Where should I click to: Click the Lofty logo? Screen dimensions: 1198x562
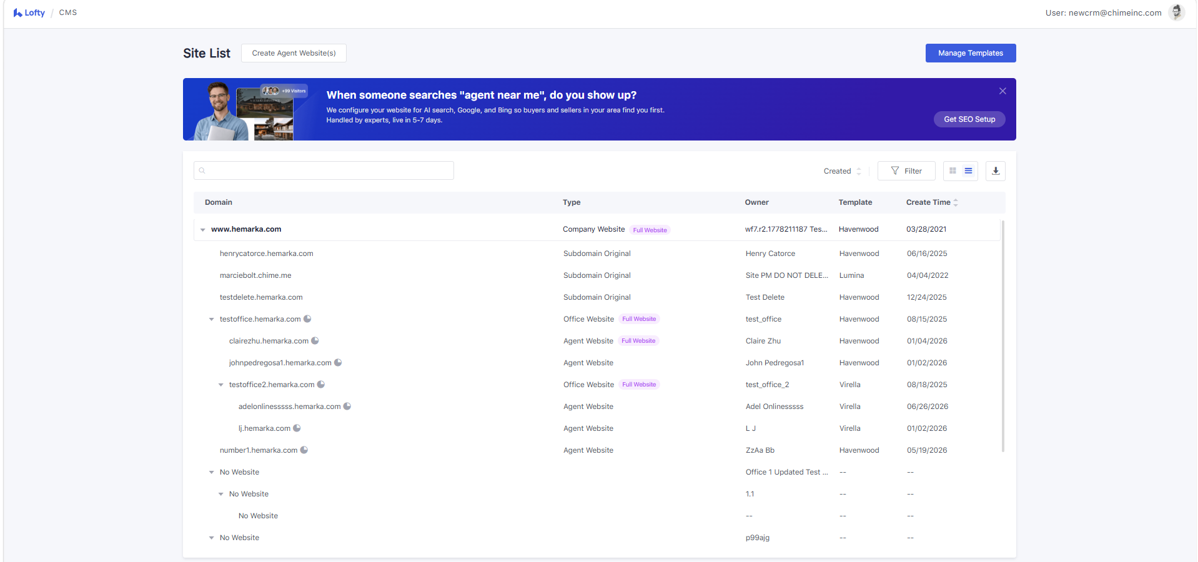[29, 12]
